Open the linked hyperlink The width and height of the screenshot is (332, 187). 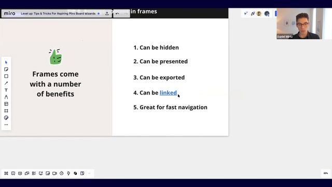pos(168,93)
